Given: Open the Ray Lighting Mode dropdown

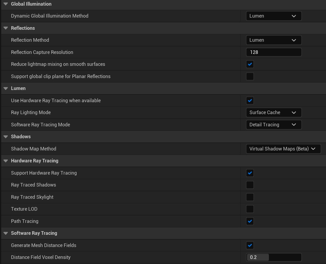Looking at the screenshot, I should point(274,113).
